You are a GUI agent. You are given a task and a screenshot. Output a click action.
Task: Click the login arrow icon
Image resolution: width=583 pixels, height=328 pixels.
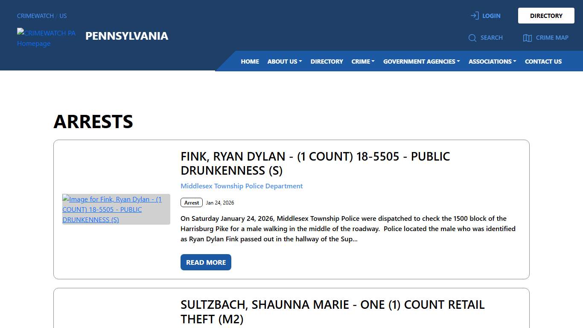[475, 16]
